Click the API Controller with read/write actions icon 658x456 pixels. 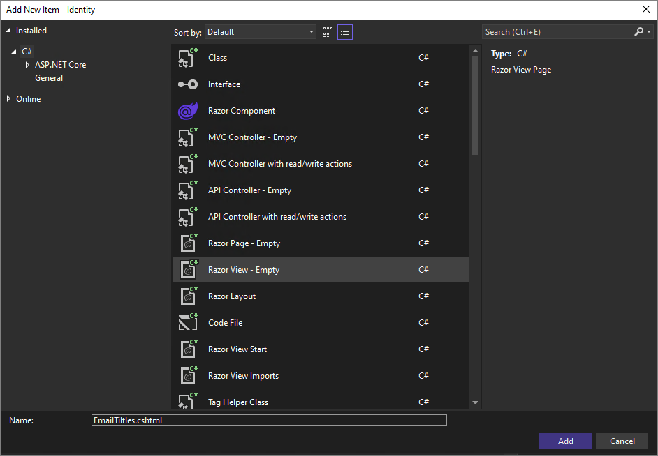click(188, 217)
